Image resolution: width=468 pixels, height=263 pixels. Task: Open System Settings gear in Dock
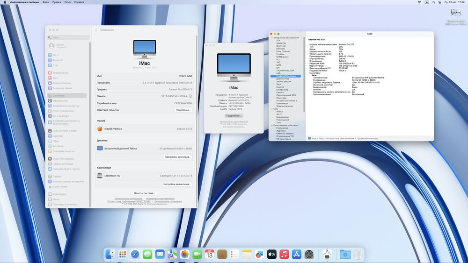click(x=309, y=255)
